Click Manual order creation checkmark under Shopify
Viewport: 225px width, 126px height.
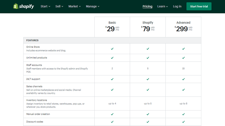point(148,114)
